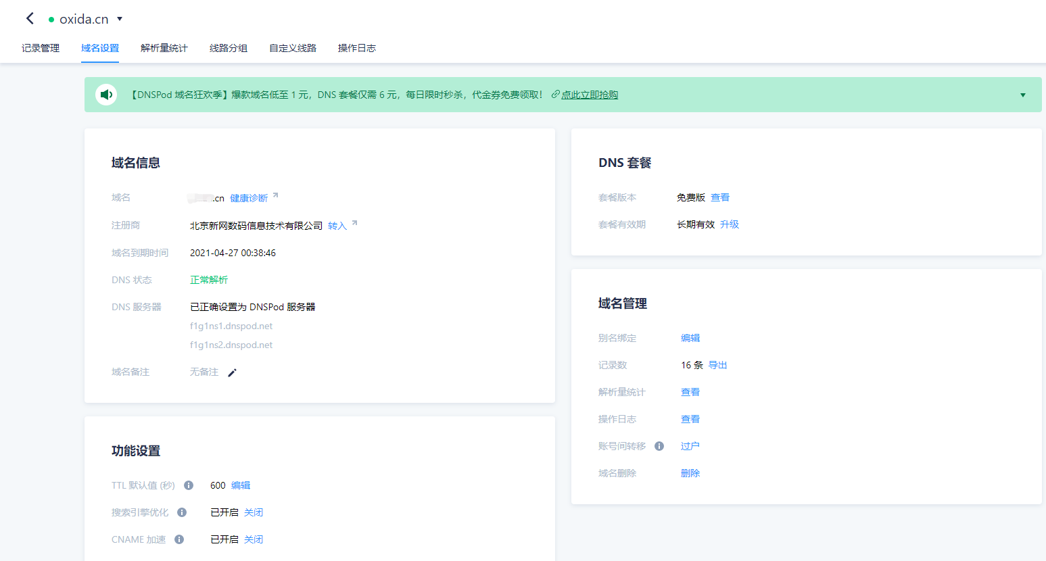Click the pencil icon to edit domain remark
This screenshot has height=561, width=1046.
[x=232, y=372]
